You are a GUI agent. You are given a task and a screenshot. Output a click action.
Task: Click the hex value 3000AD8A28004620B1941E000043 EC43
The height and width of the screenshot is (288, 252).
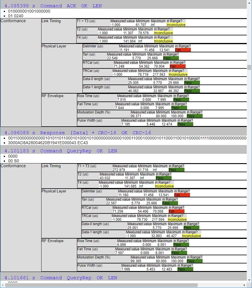tap(48, 143)
